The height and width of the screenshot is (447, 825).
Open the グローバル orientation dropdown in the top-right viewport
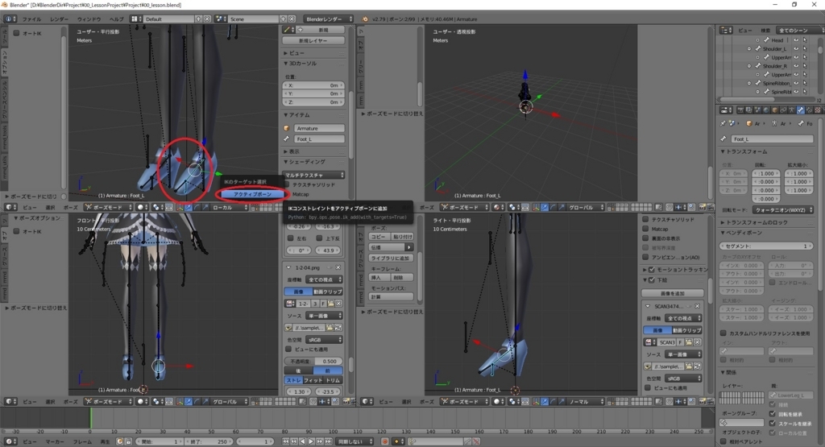point(587,207)
